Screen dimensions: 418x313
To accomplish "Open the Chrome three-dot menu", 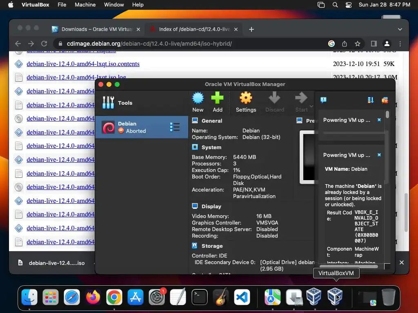I will pos(400,44).
